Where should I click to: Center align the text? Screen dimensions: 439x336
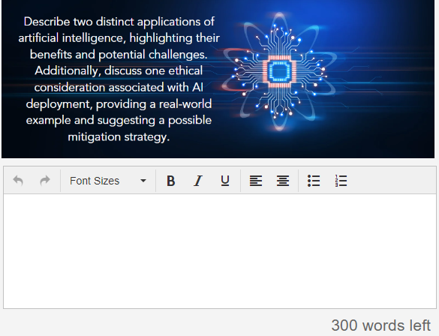click(x=283, y=181)
